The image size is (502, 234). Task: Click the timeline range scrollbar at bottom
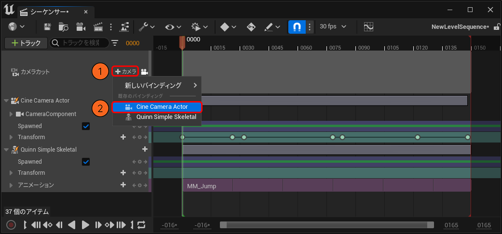pos(326,225)
